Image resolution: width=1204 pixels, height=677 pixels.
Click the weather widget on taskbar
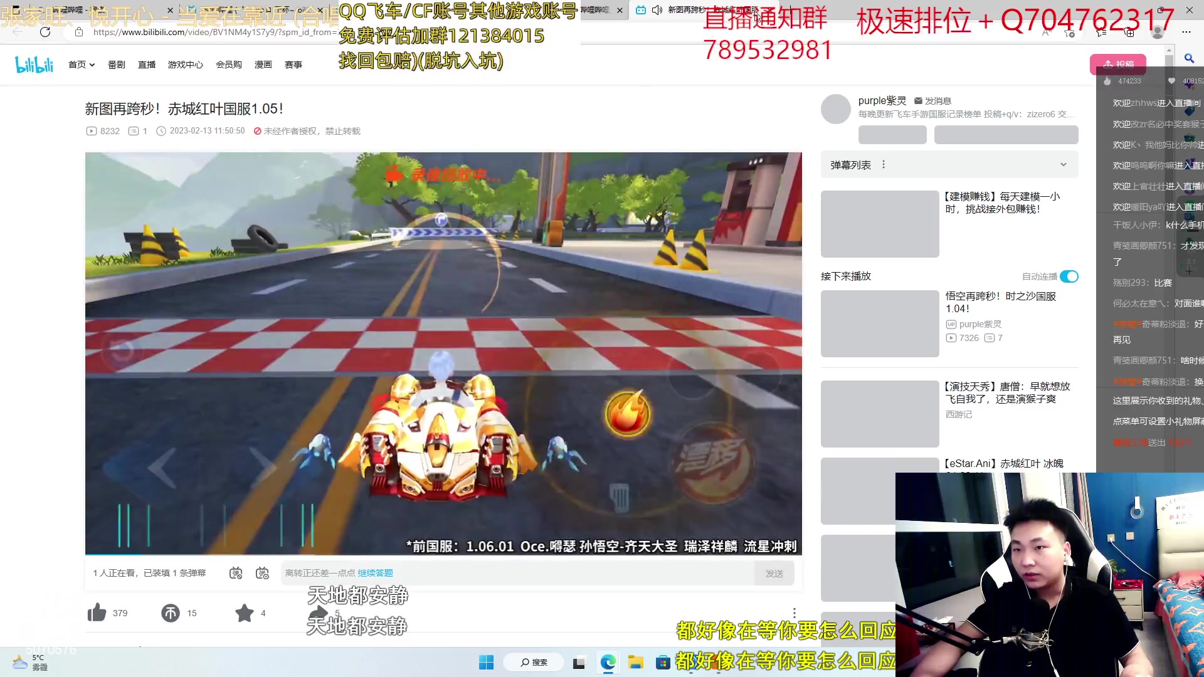click(x=30, y=662)
